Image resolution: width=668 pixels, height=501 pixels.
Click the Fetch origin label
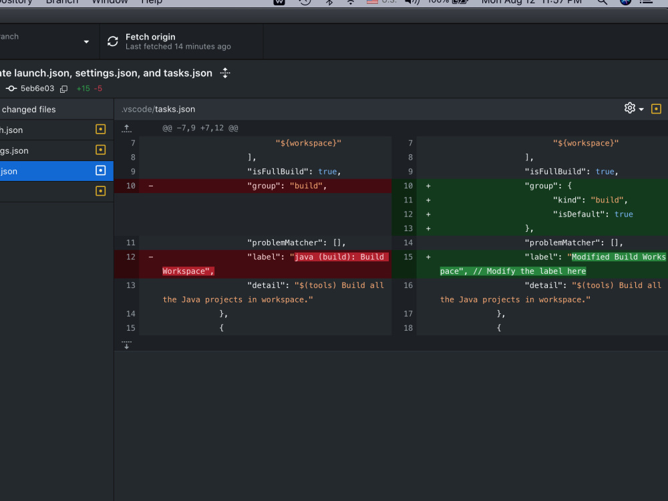150,37
